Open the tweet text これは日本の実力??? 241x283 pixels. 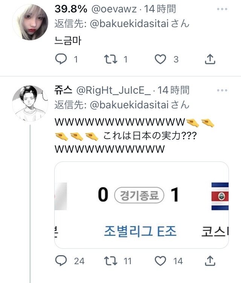[150, 136]
